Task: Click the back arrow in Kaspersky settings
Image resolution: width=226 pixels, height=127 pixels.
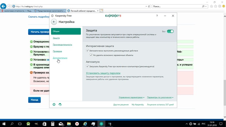Action: coord(54,22)
